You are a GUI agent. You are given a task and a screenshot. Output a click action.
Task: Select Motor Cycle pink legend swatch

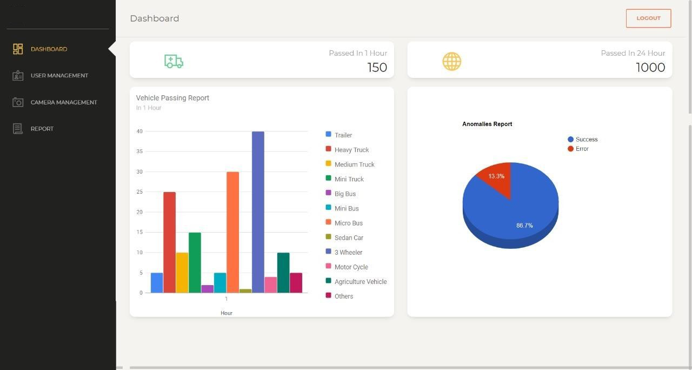(328, 266)
